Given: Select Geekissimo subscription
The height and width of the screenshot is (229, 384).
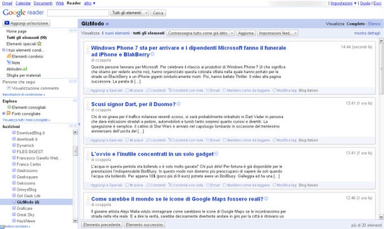Looking at the screenshot, I should pos(27,171).
